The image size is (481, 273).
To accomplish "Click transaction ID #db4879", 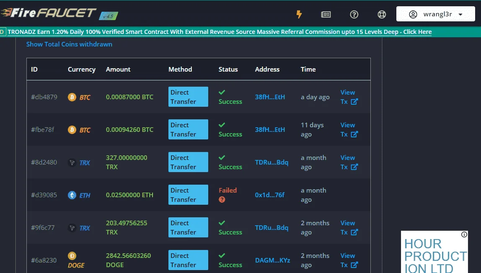I will [44, 97].
